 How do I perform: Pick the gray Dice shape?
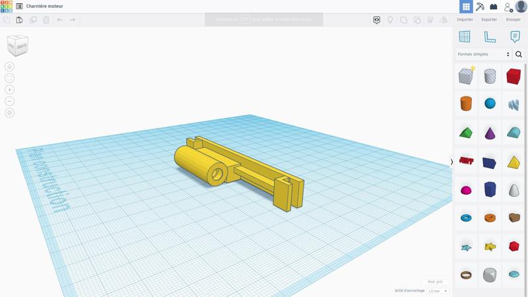click(x=490, y=275)
